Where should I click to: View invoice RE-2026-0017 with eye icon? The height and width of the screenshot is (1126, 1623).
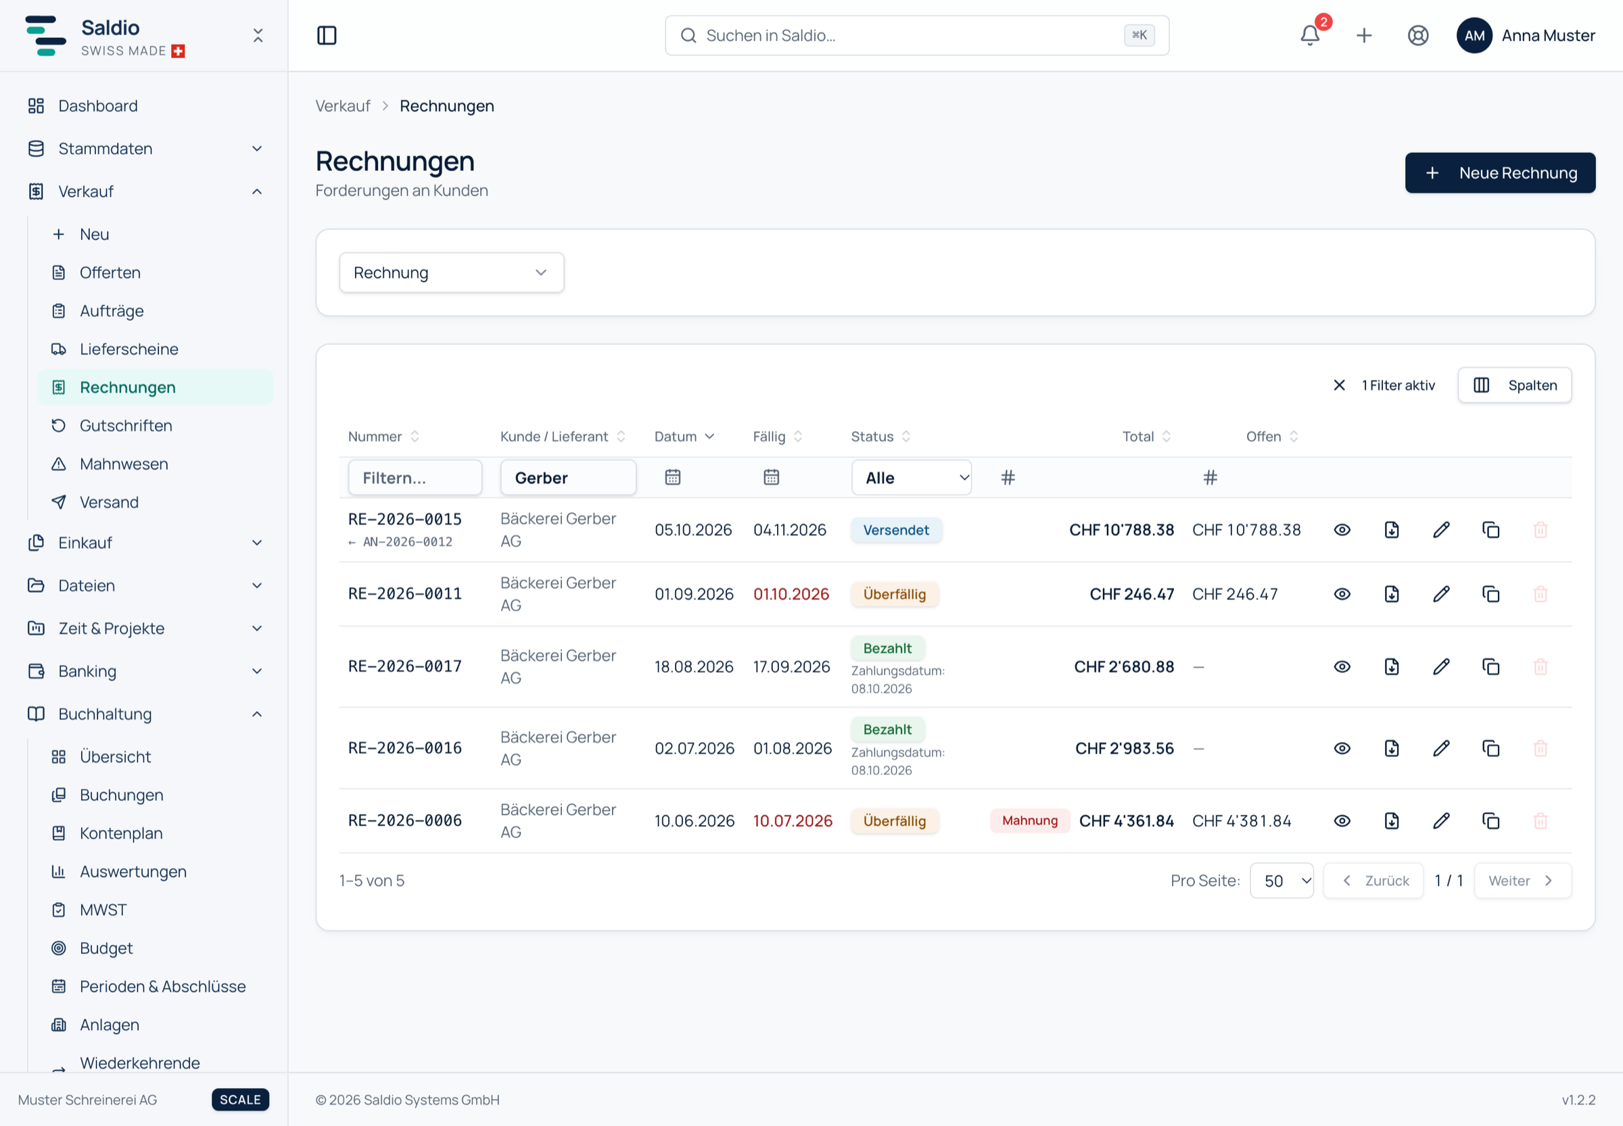[1342, 666]
